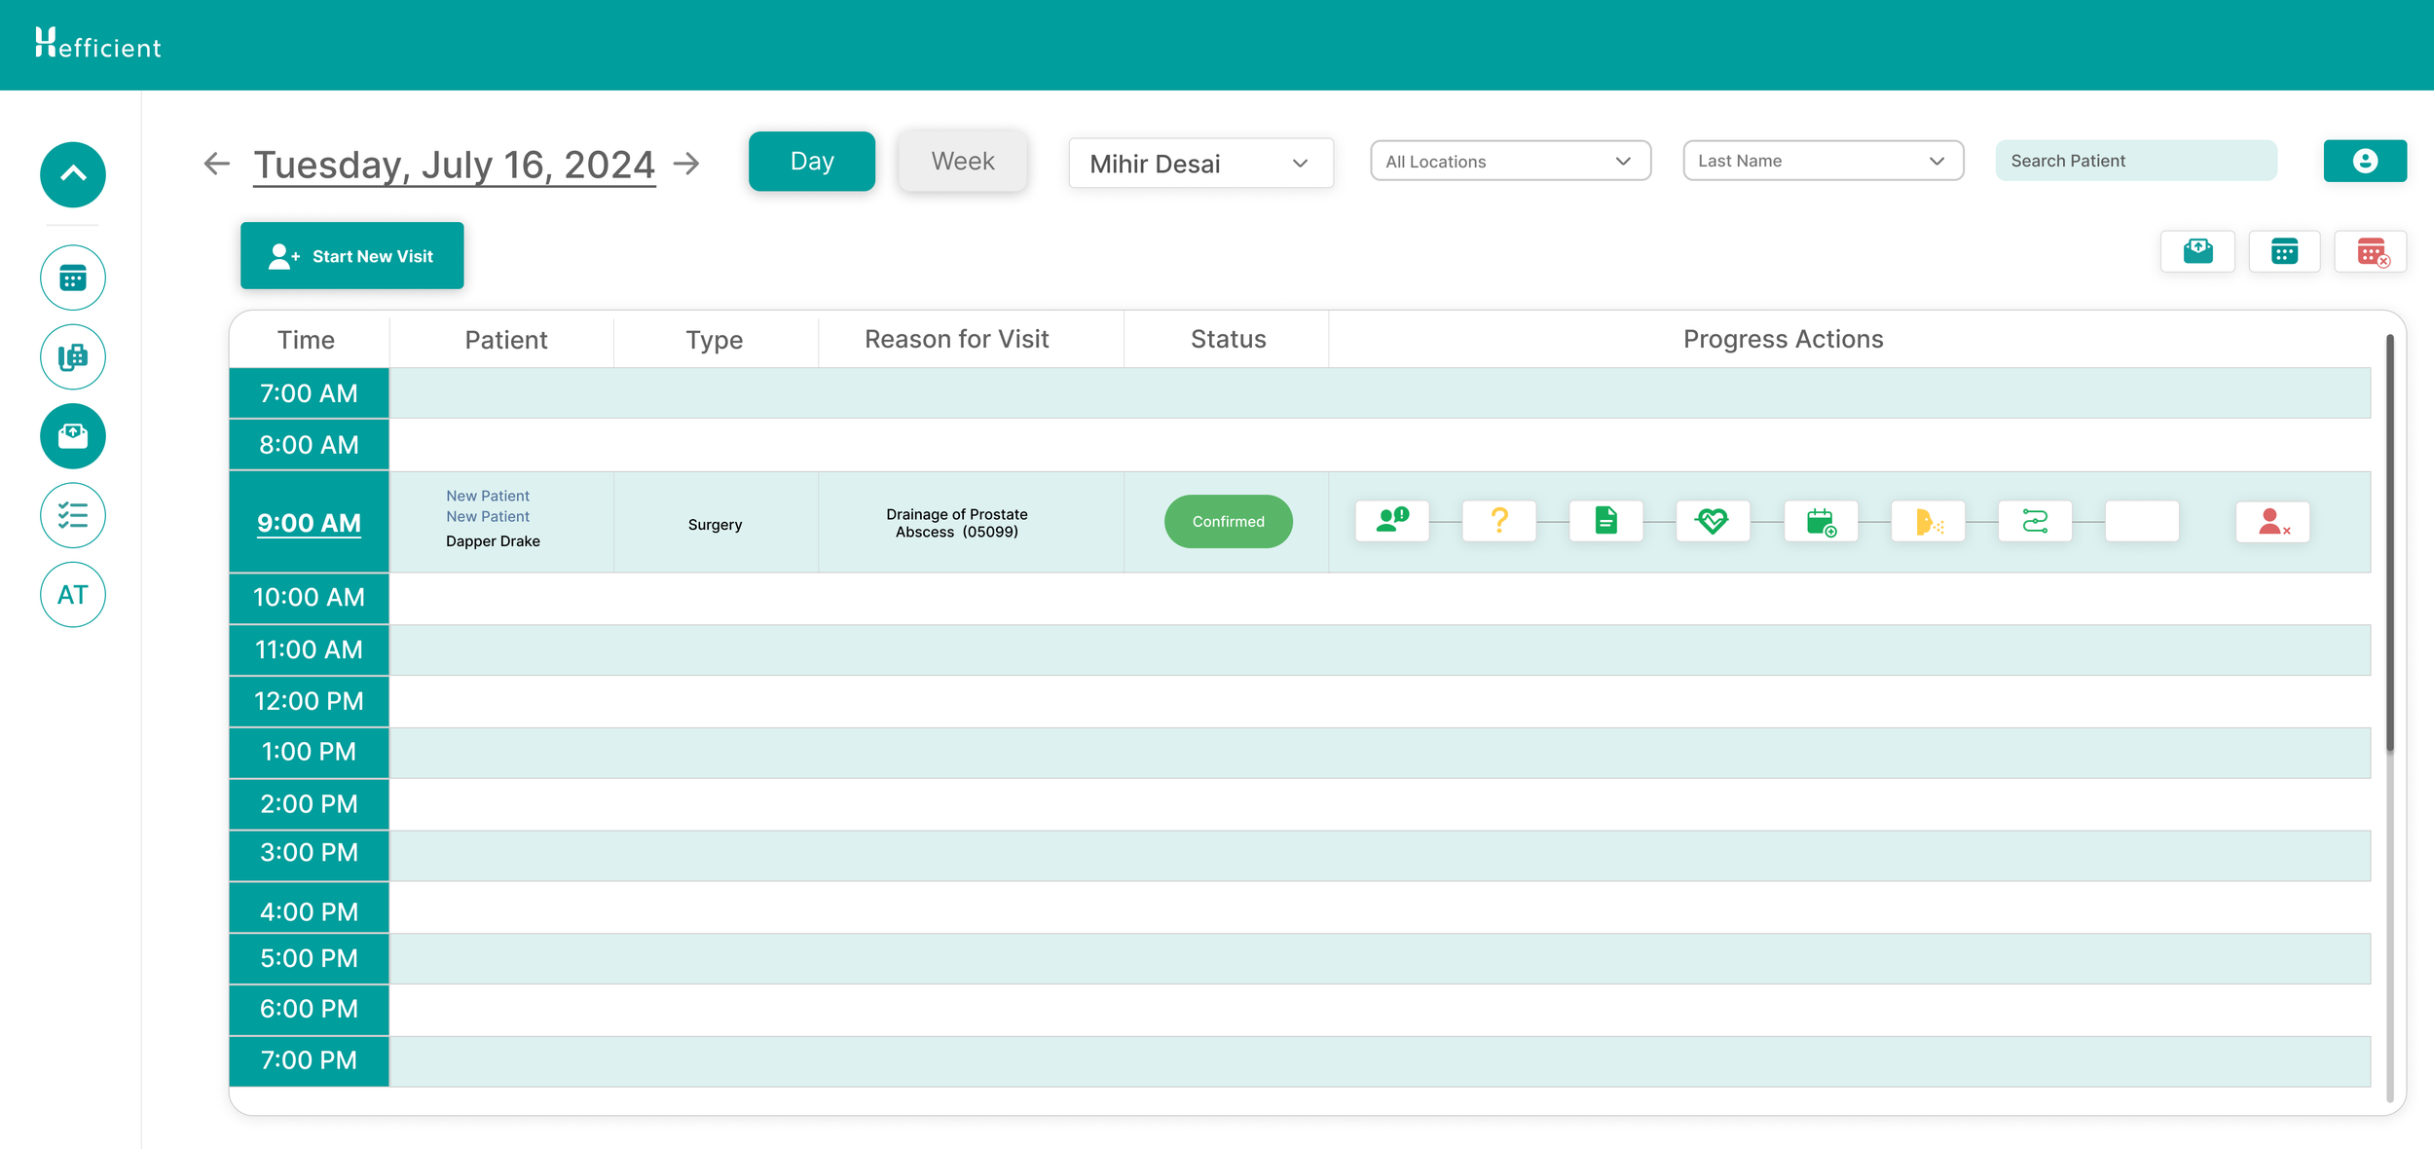Open the checklist icon in sidebar
Image resolution: width=2434 pixels, height=1149 pixels.
[73, 515]
